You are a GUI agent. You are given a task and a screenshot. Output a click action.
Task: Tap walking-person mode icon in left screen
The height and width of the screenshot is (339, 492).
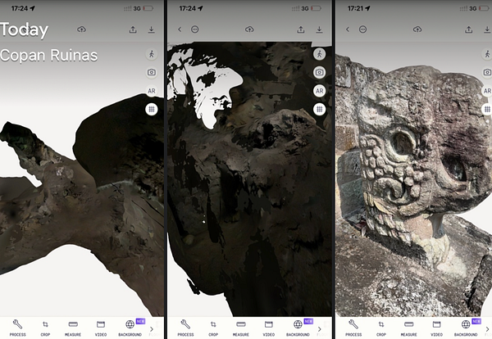(x=152, y=54)
